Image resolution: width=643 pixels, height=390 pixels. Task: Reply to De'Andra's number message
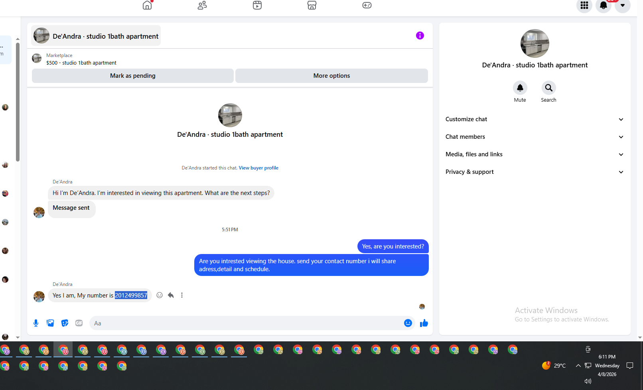pyautogui.click(x=171, y=295)
